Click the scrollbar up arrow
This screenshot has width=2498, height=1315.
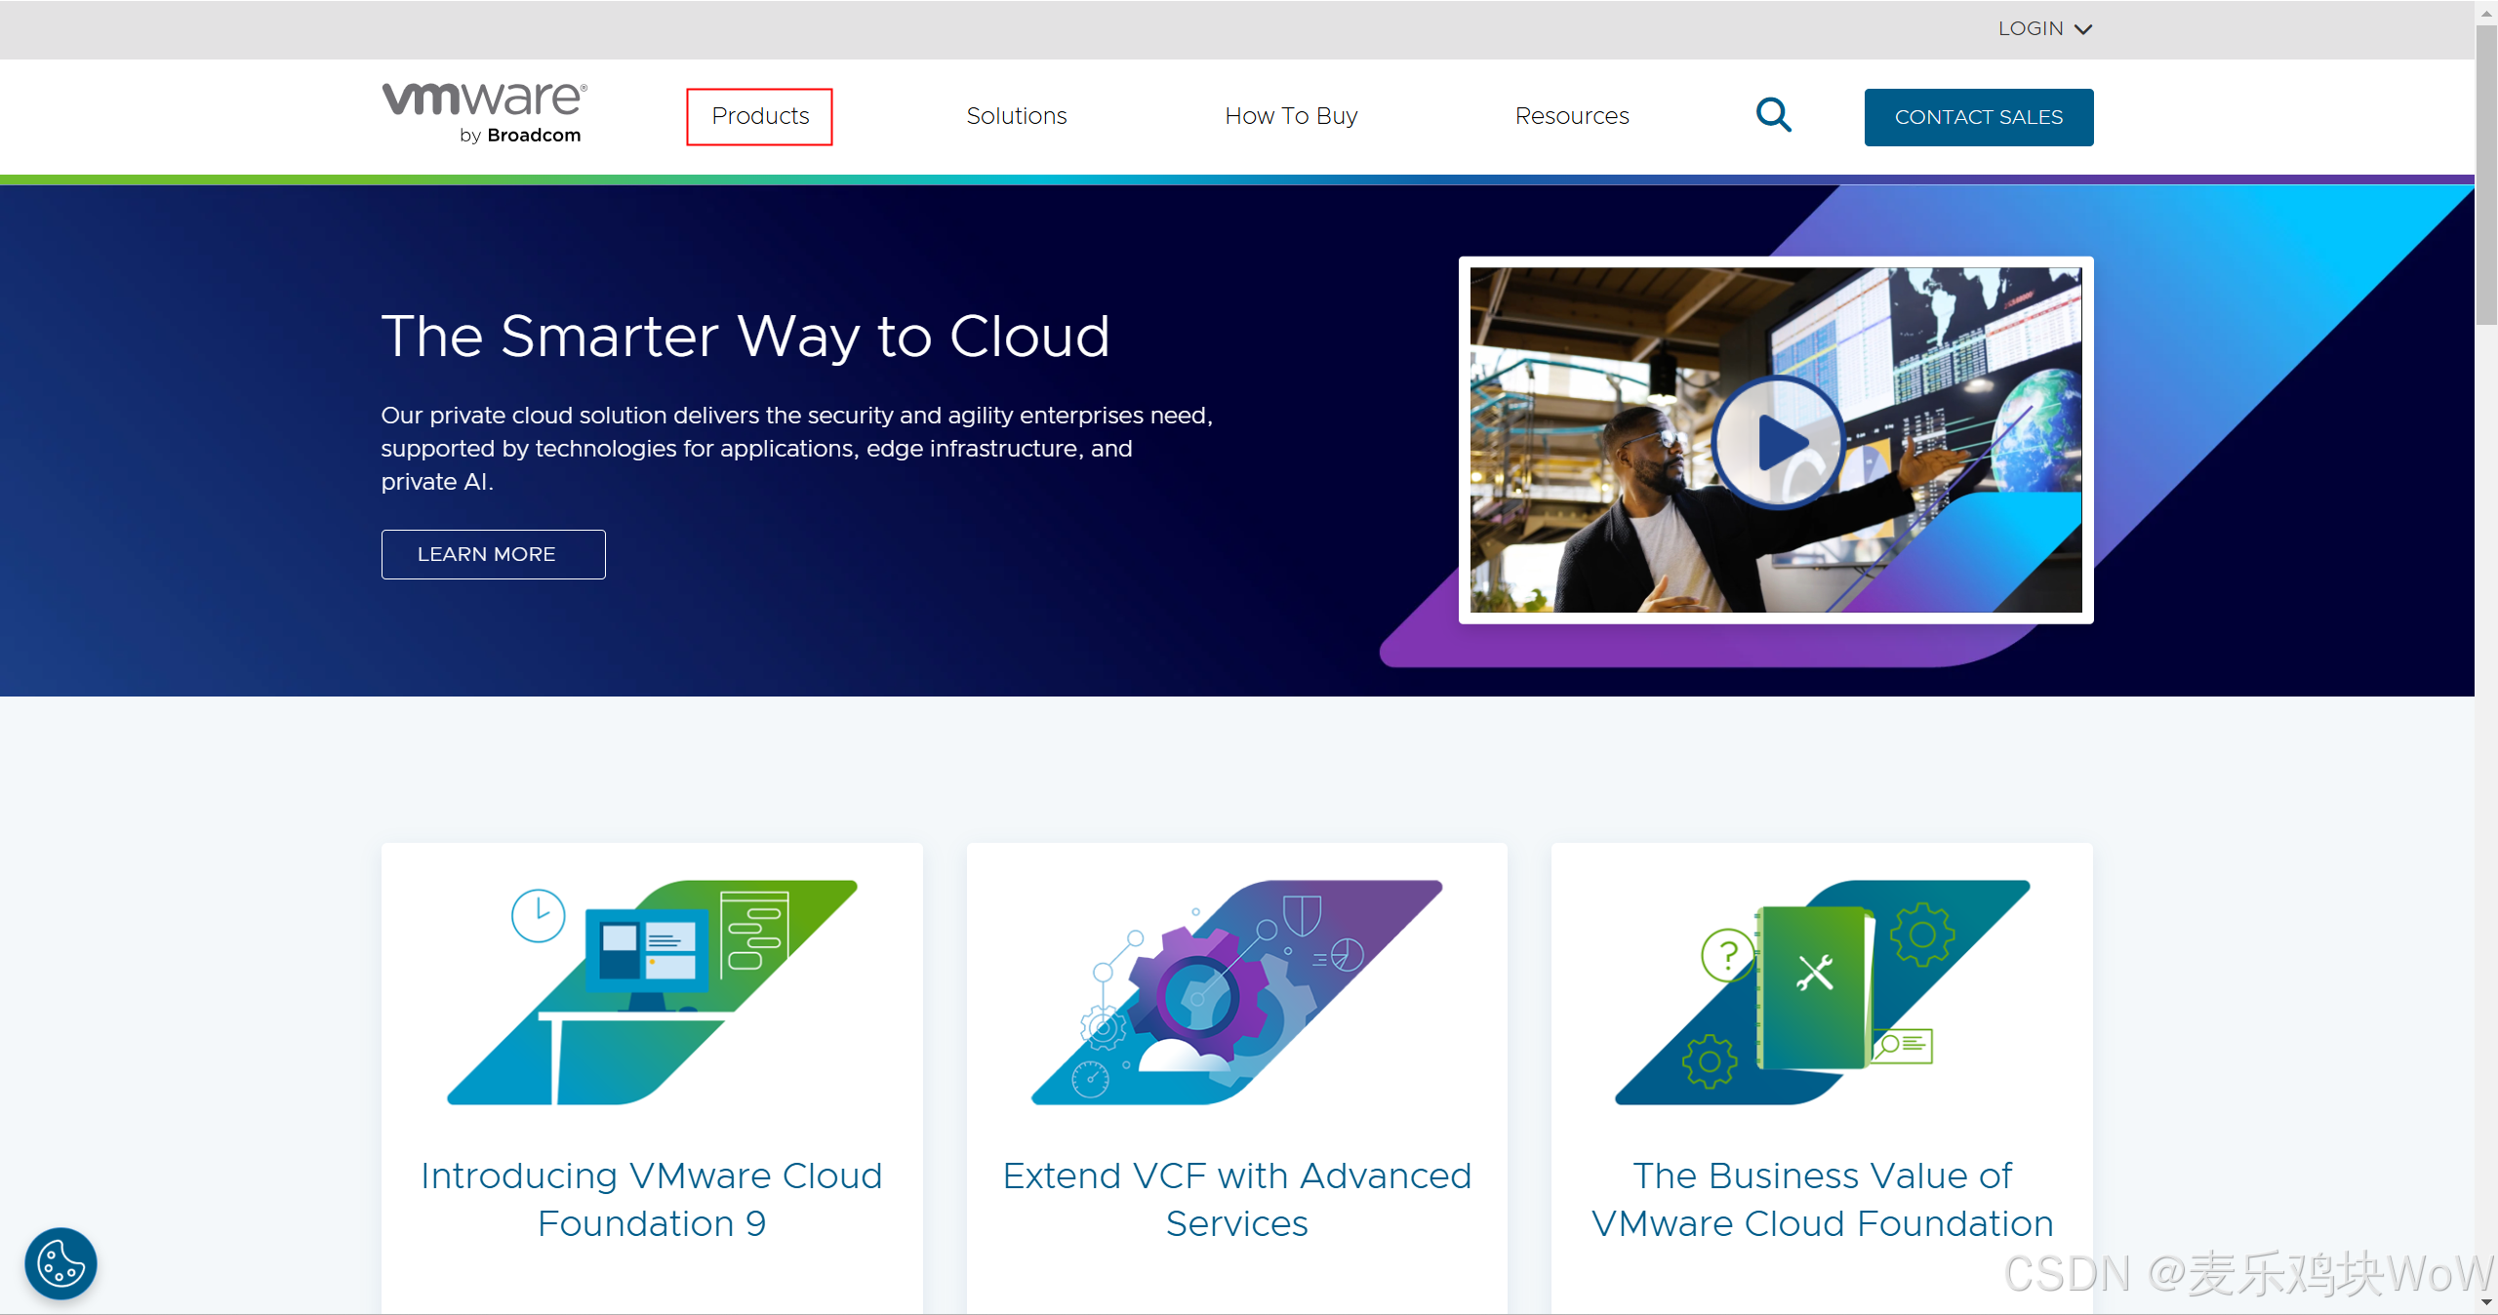pos(2486,13)
